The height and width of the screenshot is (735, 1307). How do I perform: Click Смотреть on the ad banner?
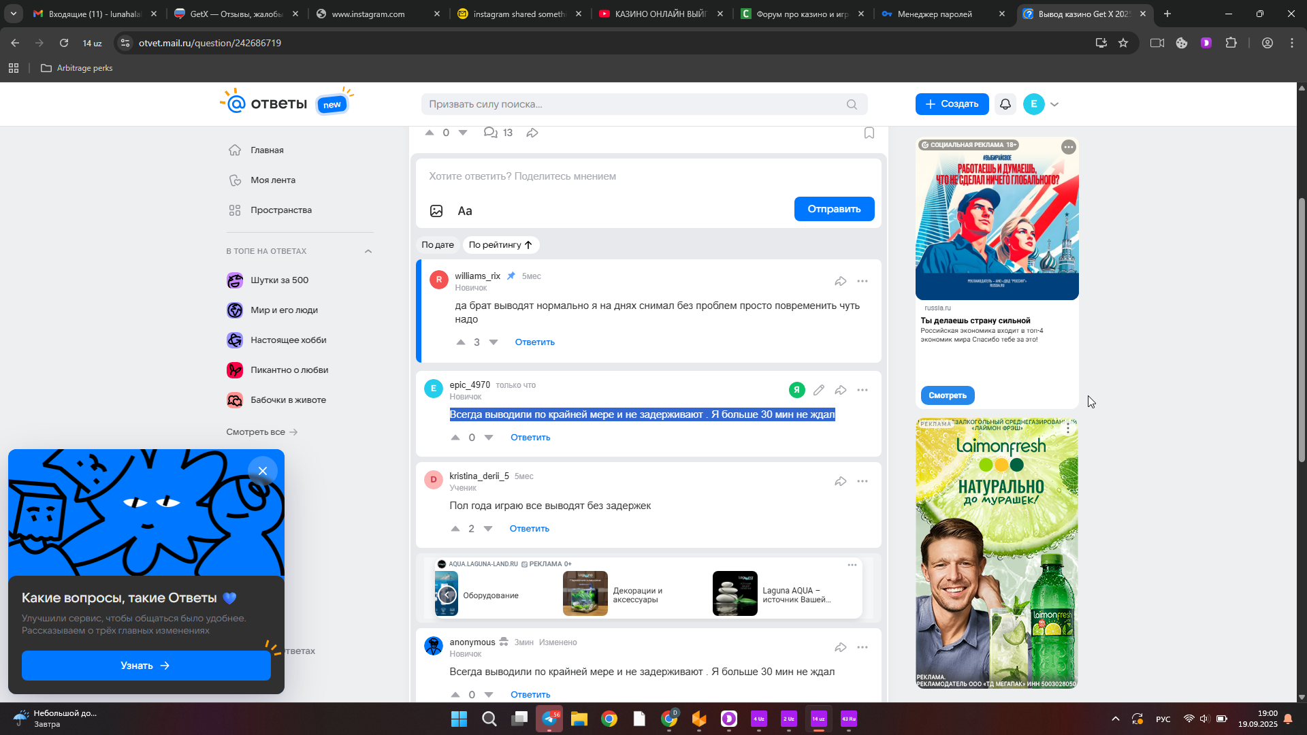[947, 395]
